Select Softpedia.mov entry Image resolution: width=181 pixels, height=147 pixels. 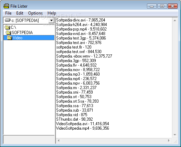click(x=78, y=70)
